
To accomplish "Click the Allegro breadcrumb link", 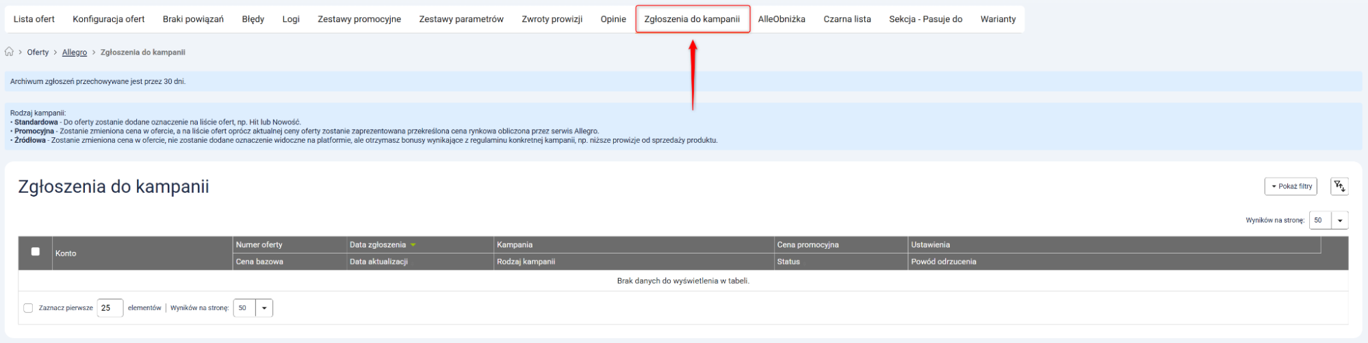I will pyautogui.click(x=75, y=53).
